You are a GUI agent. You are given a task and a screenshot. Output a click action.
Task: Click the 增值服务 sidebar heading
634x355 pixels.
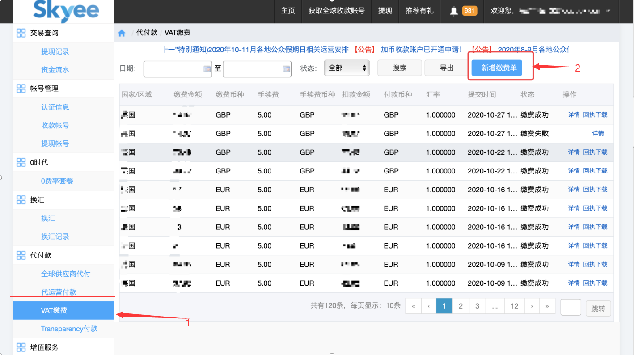[44, 347]
